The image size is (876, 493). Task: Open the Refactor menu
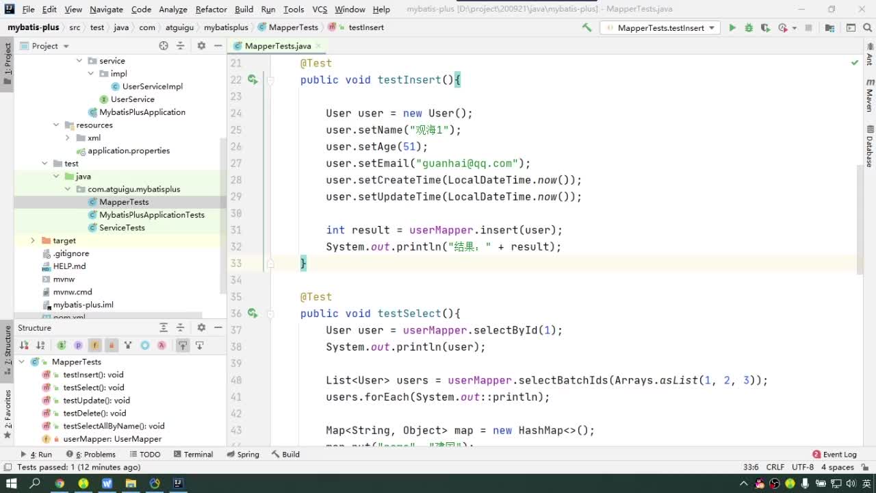click(x=211, y=9)
